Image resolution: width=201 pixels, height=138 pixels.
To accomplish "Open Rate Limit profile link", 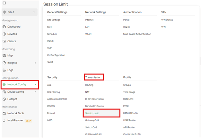I will point(128,99).
